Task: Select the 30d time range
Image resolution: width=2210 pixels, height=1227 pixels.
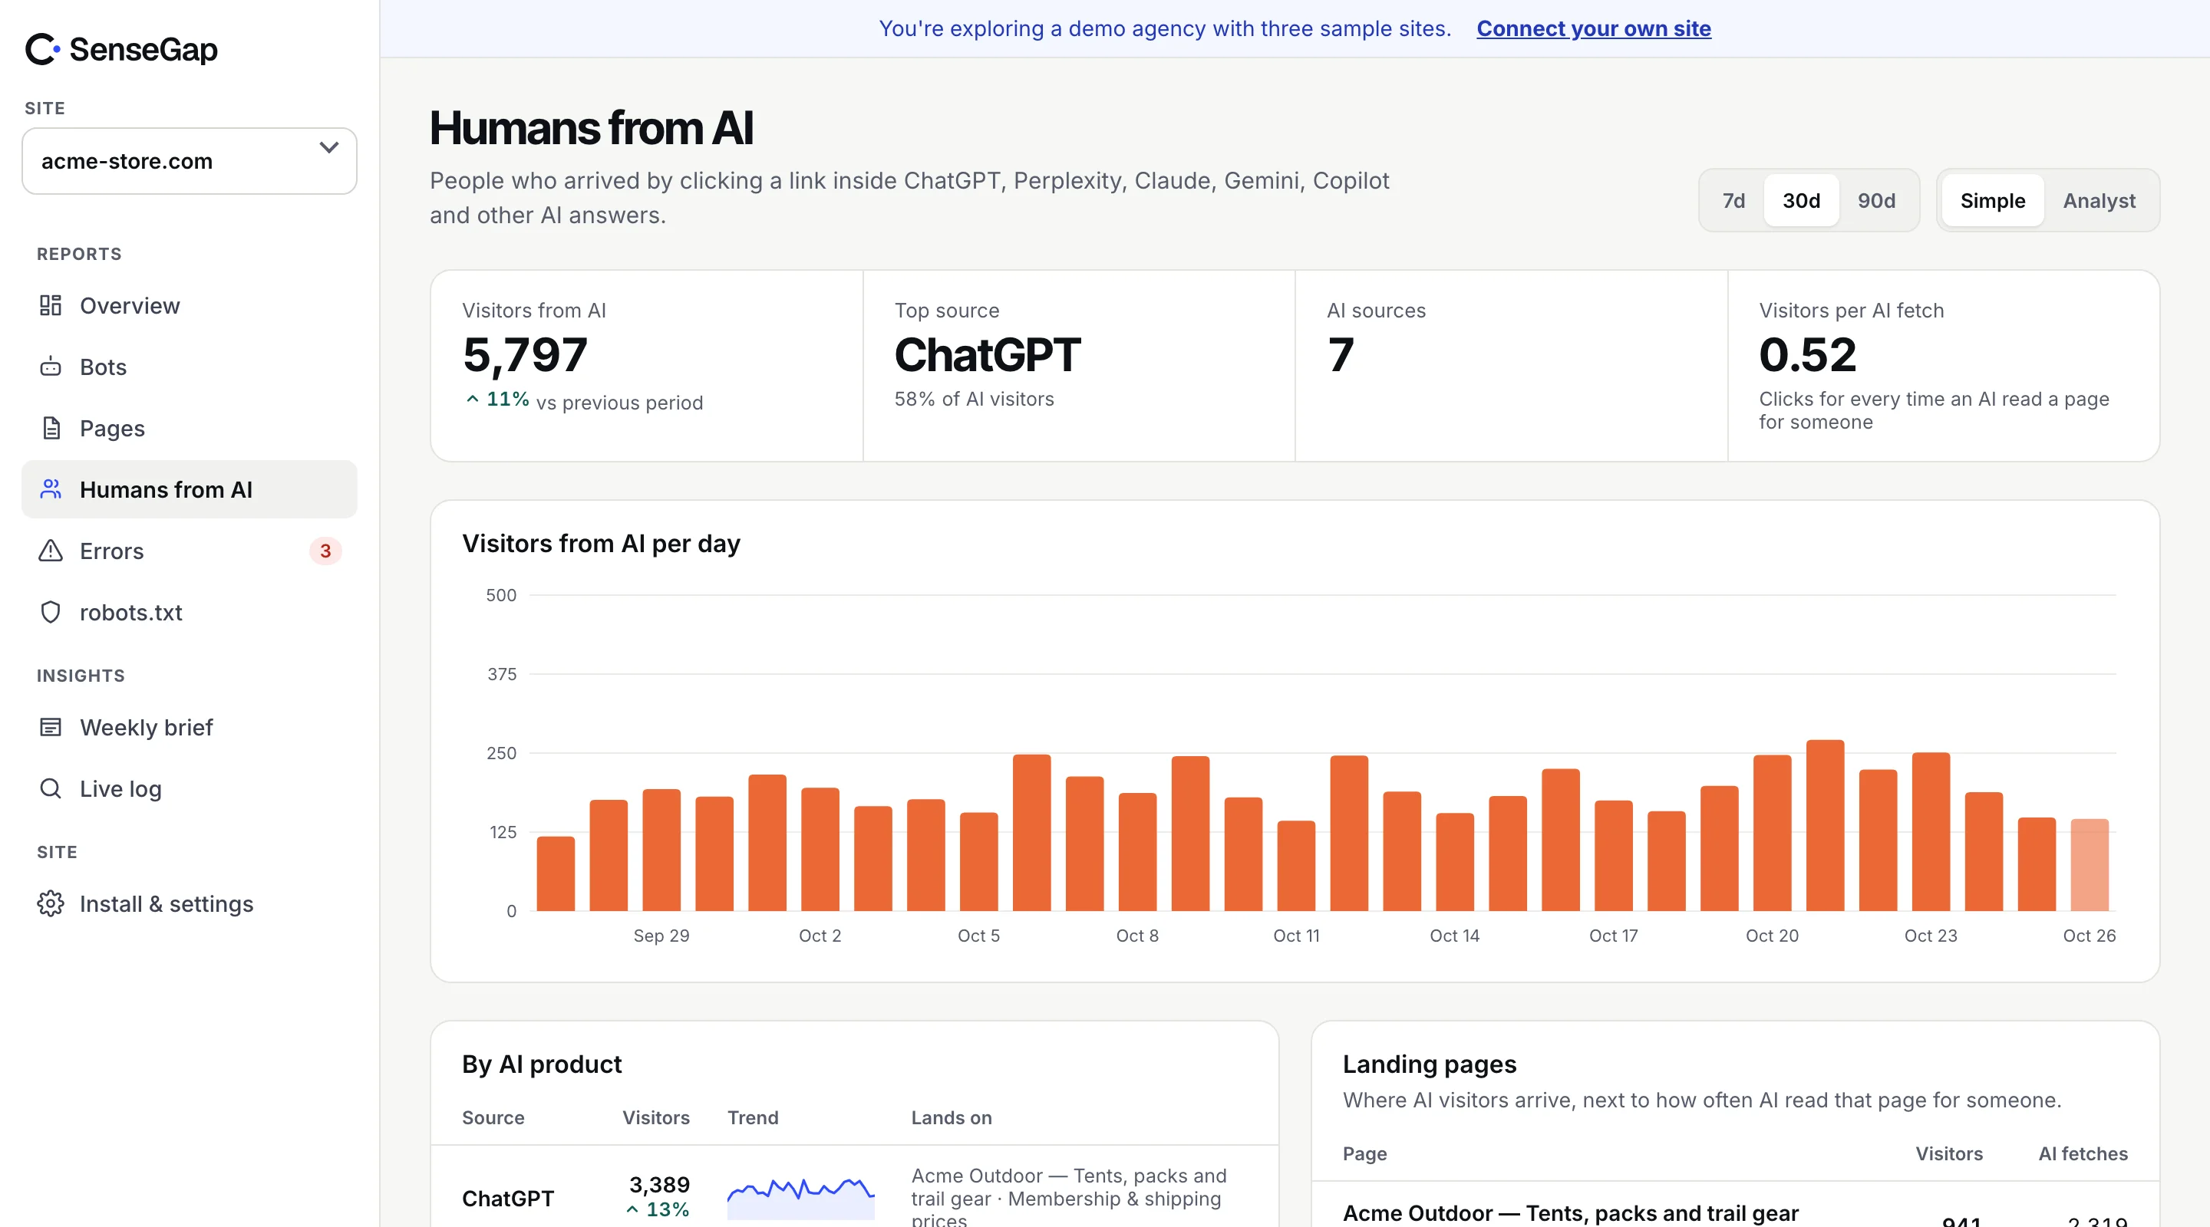Action: point(1801,201)
